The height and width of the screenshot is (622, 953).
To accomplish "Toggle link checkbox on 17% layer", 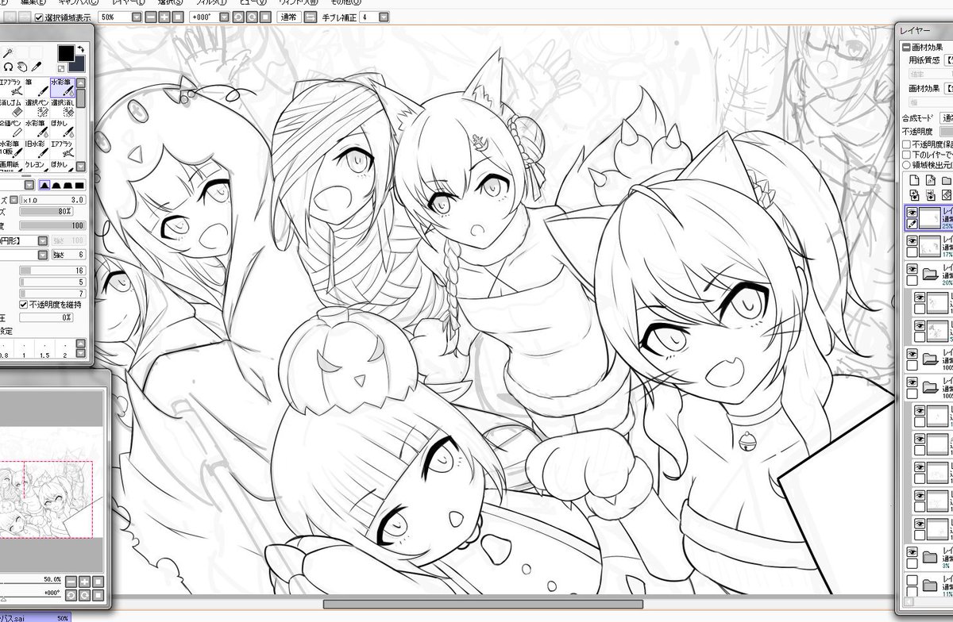I will coord(912,252).
